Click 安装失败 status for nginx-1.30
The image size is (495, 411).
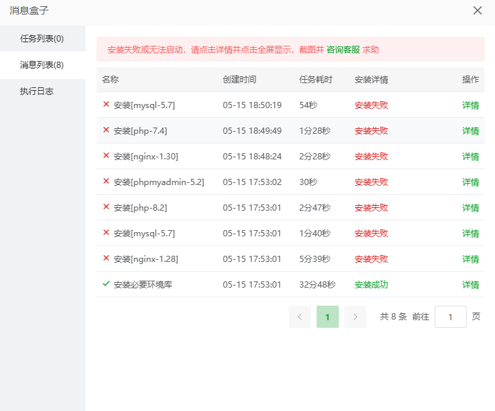[x=371, y=157]
